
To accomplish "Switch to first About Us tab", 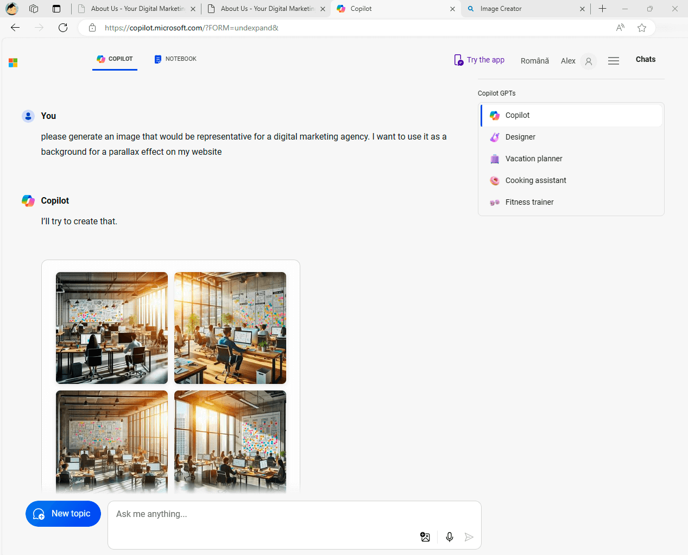I will coord(136,9).
